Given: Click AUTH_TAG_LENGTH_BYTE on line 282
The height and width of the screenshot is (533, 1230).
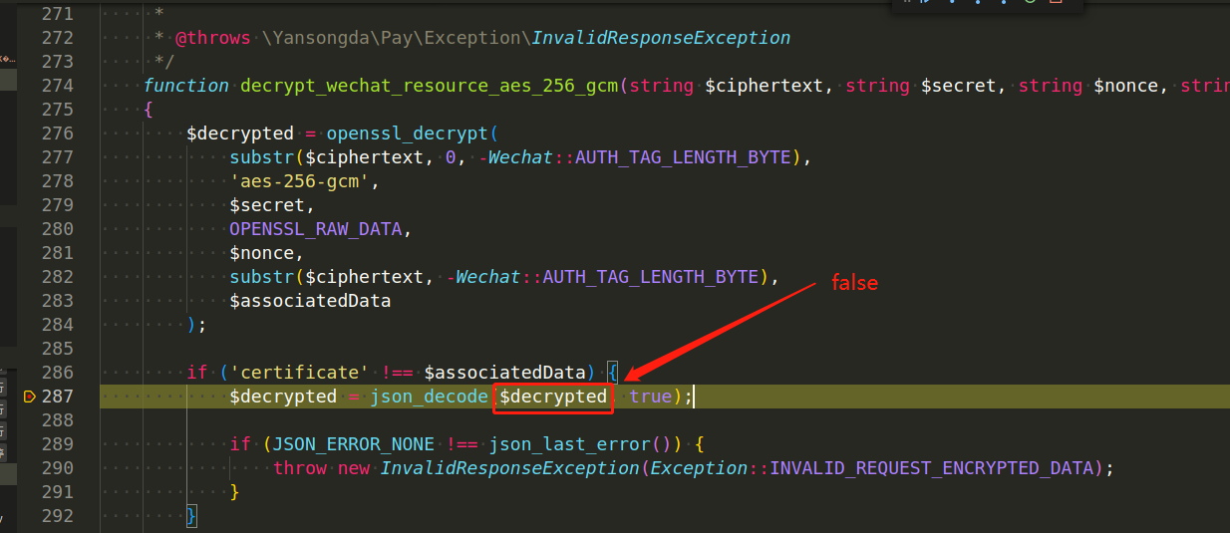Looking at the screenshot, I should coord(651,277).
